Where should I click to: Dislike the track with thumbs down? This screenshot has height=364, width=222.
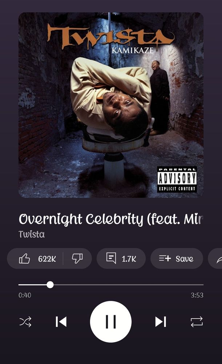click(x=77, y=258)
